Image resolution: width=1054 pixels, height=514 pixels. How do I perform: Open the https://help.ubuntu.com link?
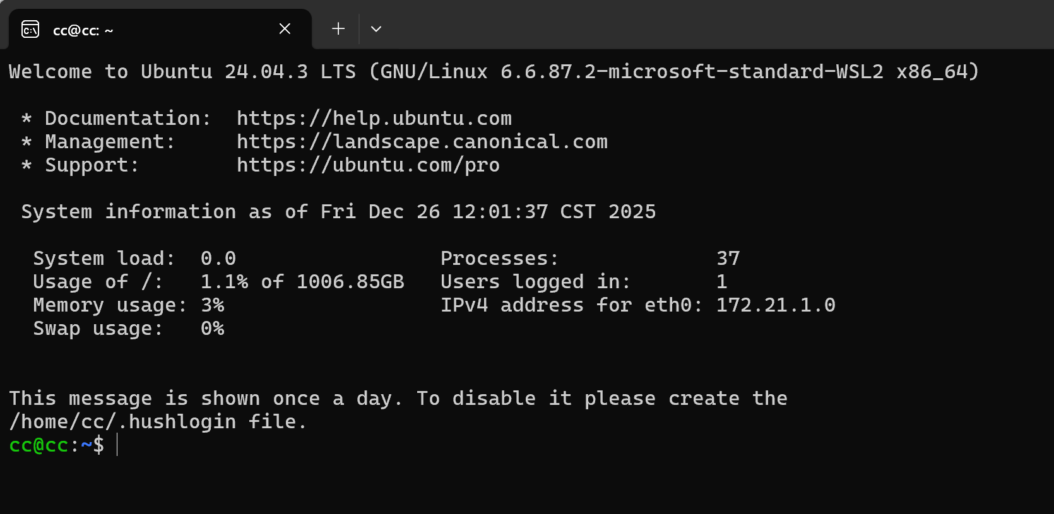[x=374, y=119]
